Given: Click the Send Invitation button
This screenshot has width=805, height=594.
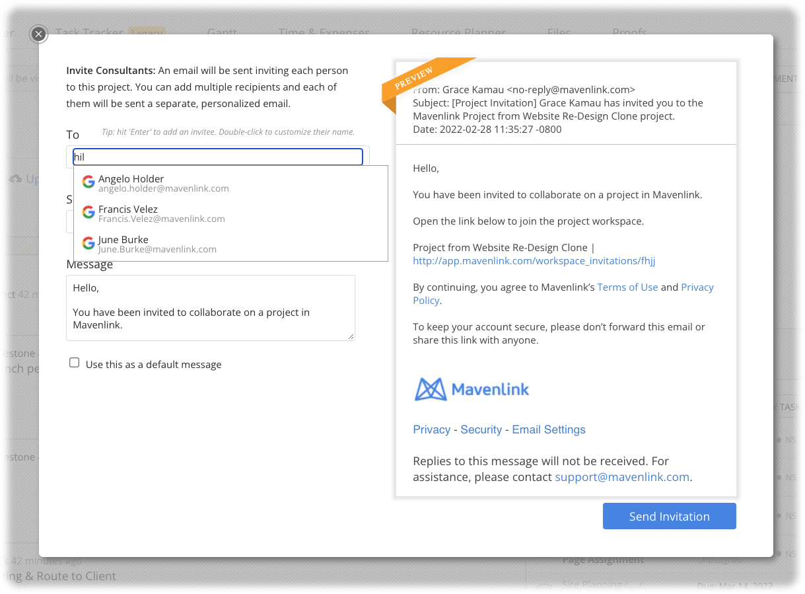Looking at the screenshot, I should [x=669, y=516].
